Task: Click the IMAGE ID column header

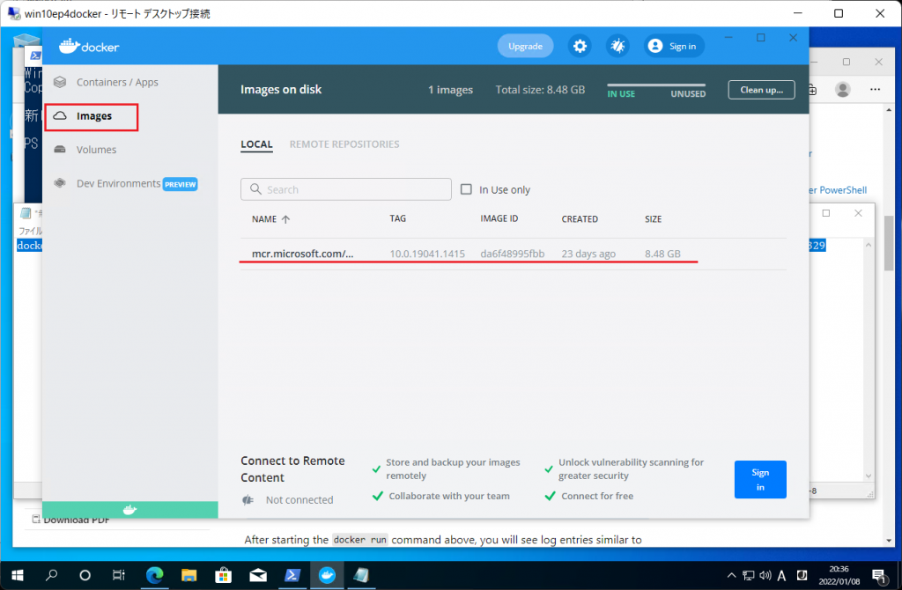Action: (x=499, y=218)
